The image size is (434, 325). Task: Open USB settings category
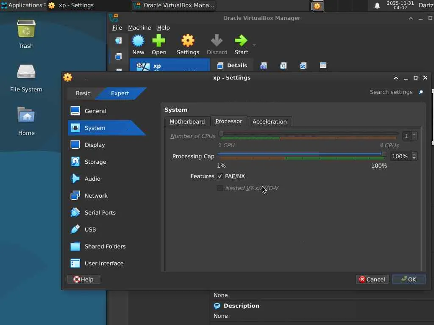(x=106, y=229)
